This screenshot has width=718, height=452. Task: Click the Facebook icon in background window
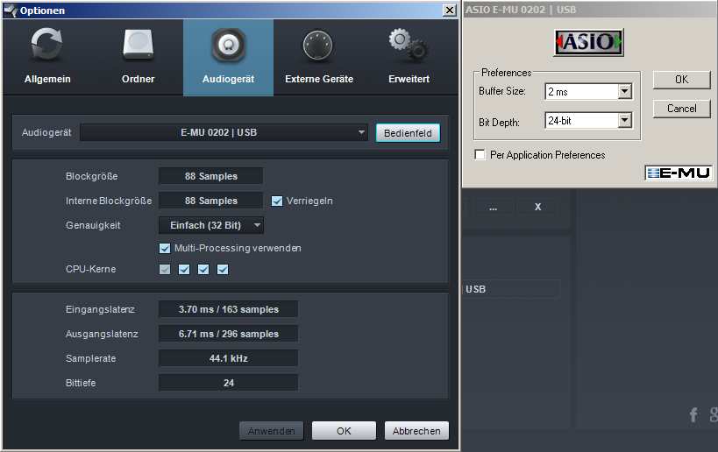tap(693, 415)
